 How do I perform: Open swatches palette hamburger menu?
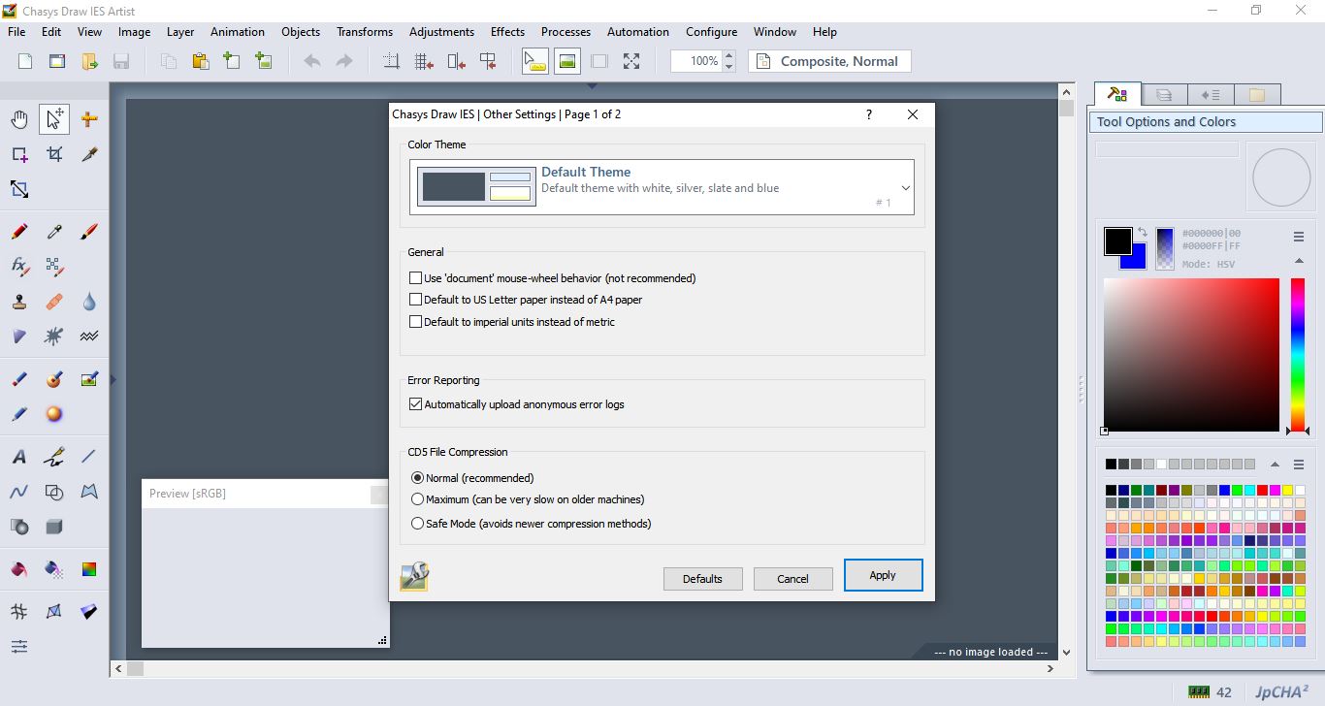1299,465
